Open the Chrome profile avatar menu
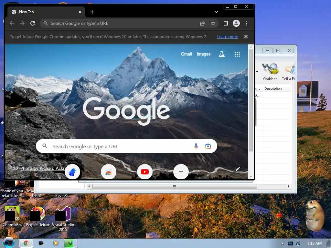This screenshot has width=331, height=248. pyautogui.click(x=236, y=23)
